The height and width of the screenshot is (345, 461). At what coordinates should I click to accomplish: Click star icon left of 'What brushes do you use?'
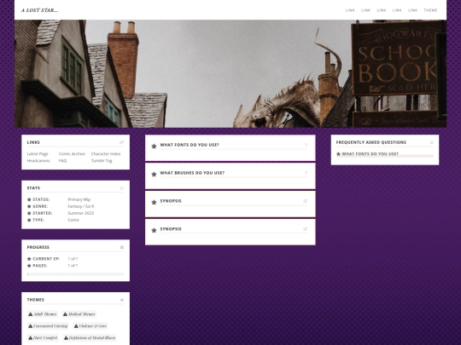coord(154,175)
